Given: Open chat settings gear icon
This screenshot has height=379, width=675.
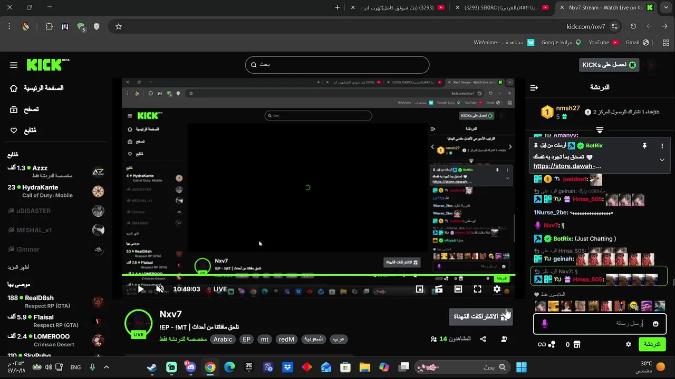Looking at the screenshot, I should (x=628, y=344).
